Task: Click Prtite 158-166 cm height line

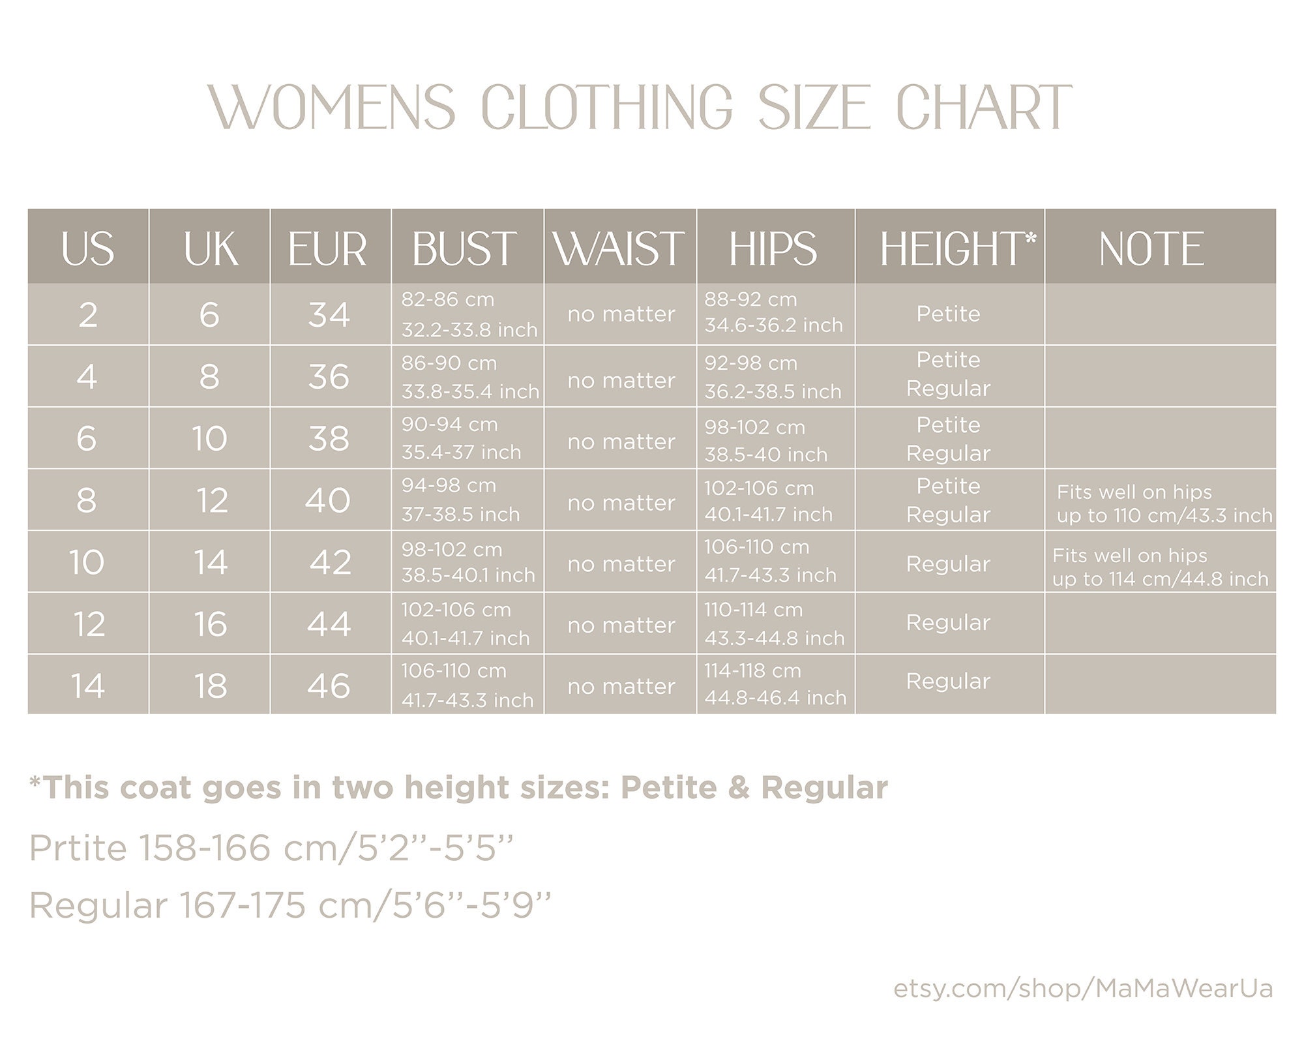Action: 271,848
